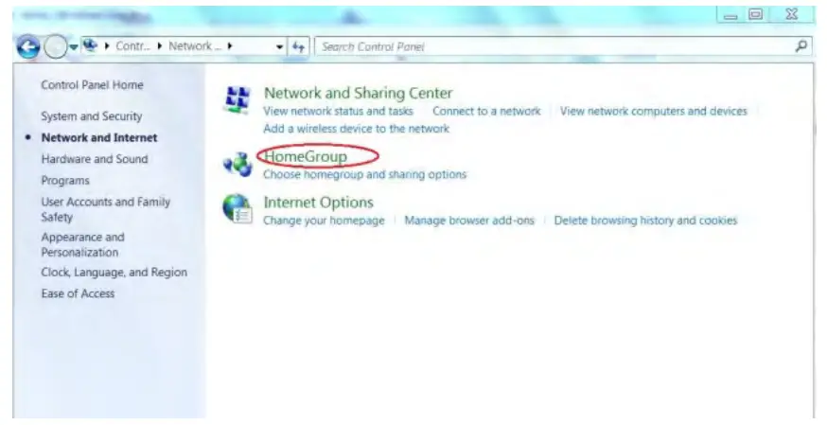Open Delete browsing history and cookies
The height and width of the screenshot is (425, 827).
click(x=645, y=221)
